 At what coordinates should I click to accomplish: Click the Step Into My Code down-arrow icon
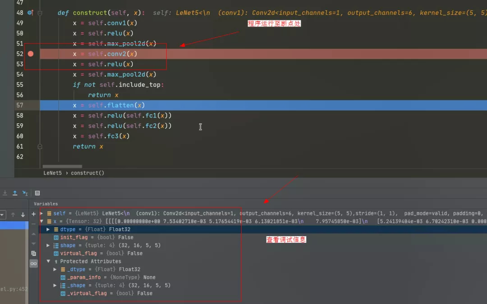(5, 193)
